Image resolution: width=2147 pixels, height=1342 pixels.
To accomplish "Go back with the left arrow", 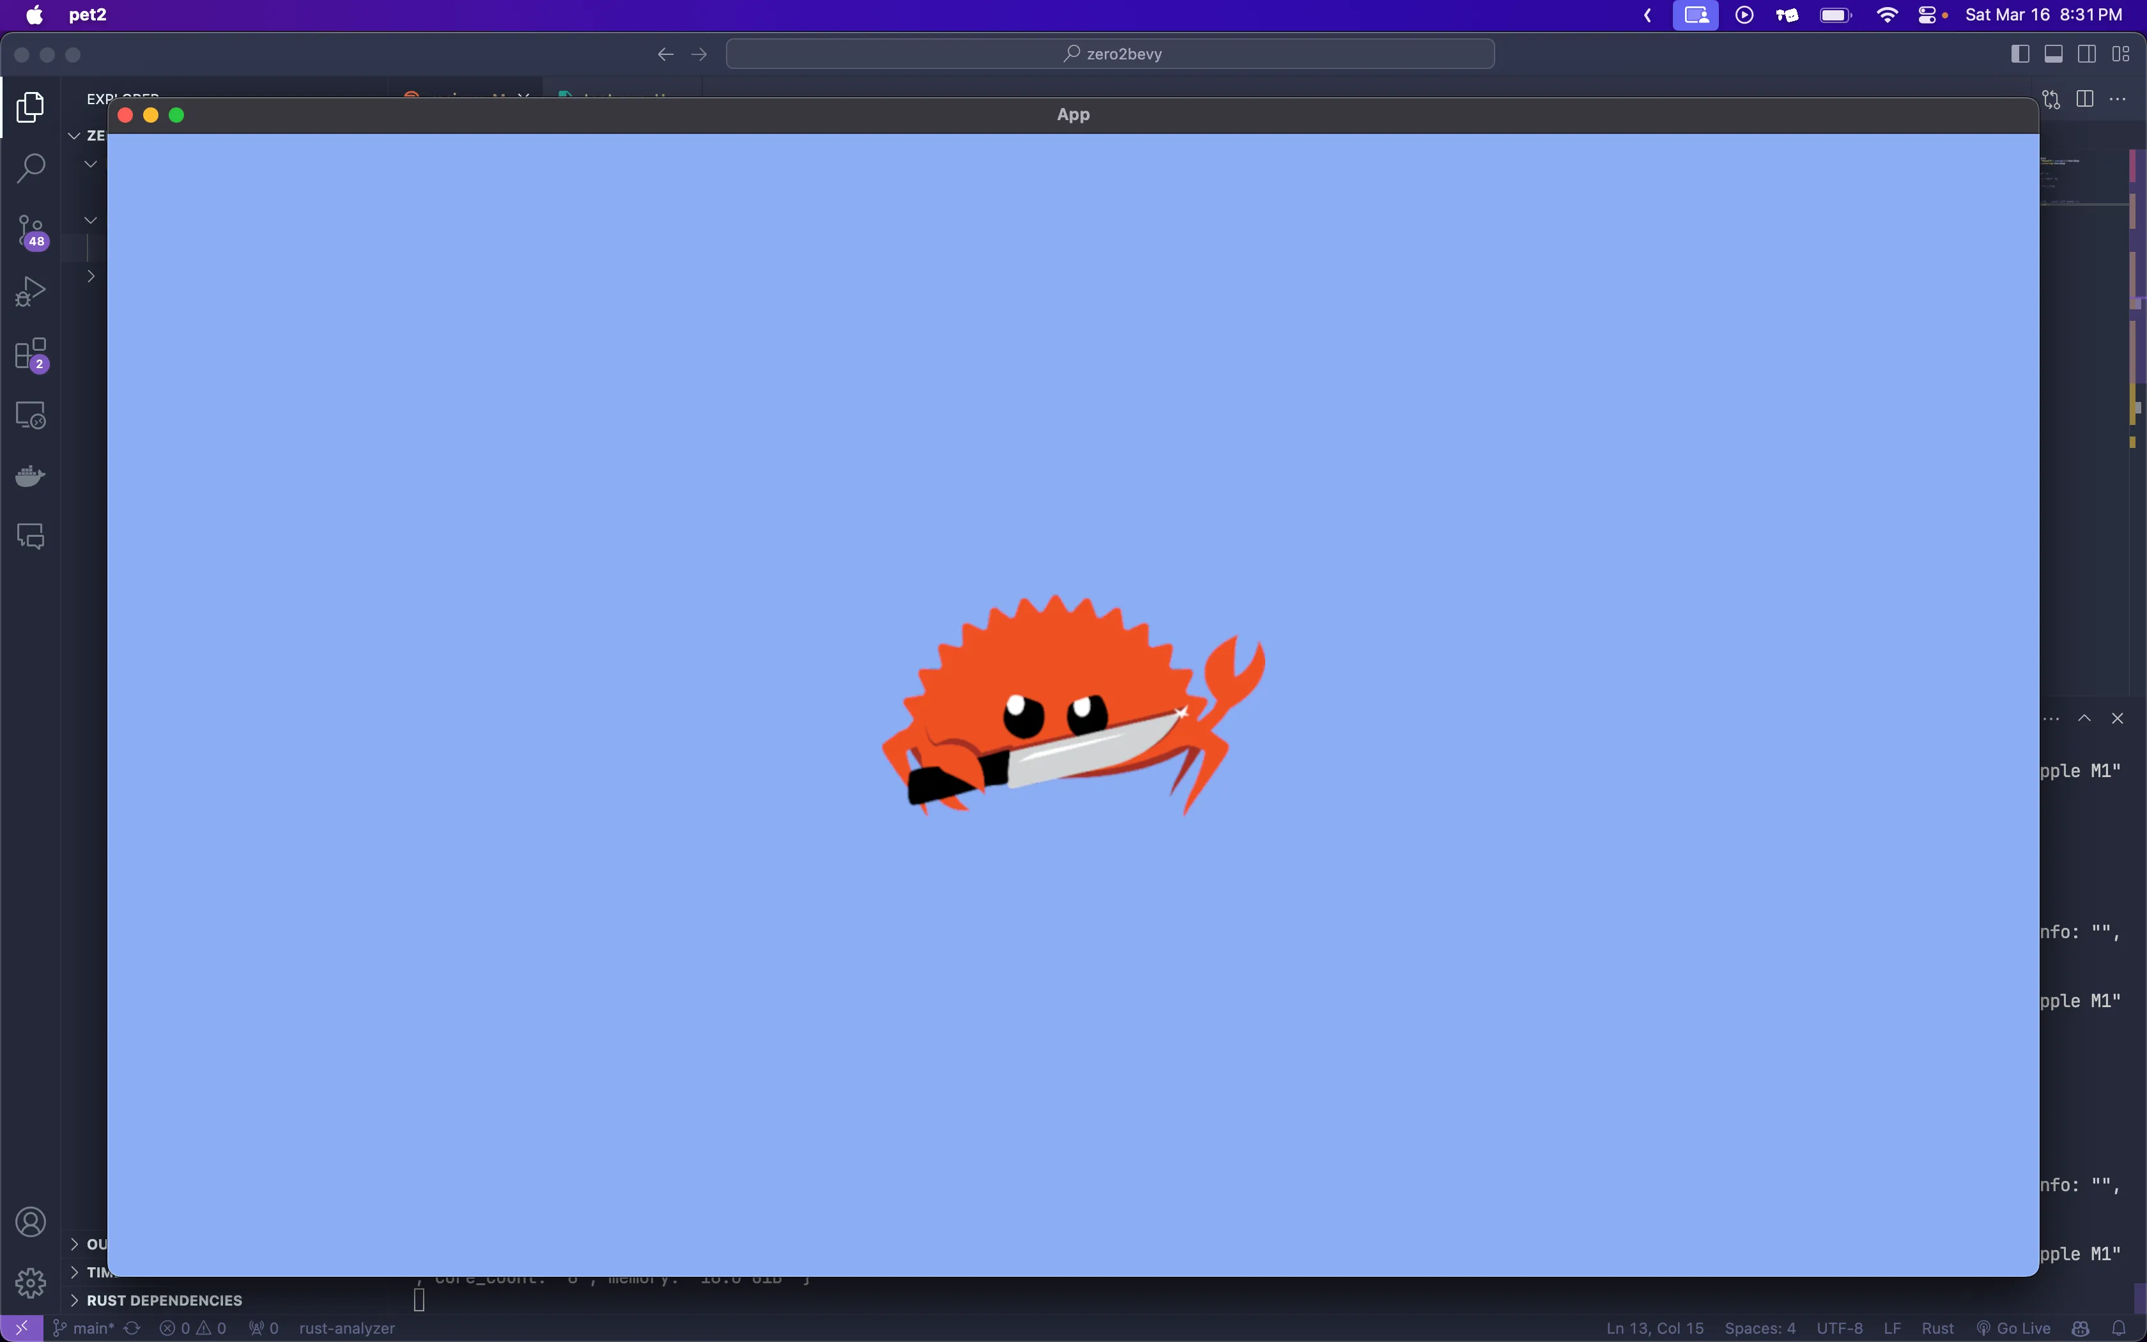I will point(665,54).
